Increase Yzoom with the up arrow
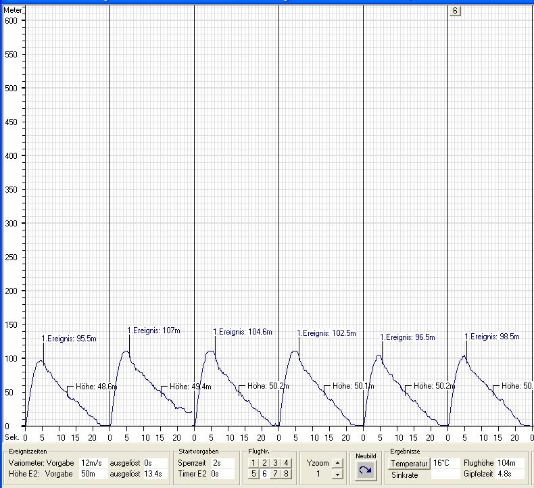 338,463
